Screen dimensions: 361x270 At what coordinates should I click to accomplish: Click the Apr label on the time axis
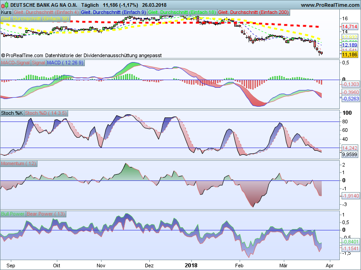(x=330, y=265)
